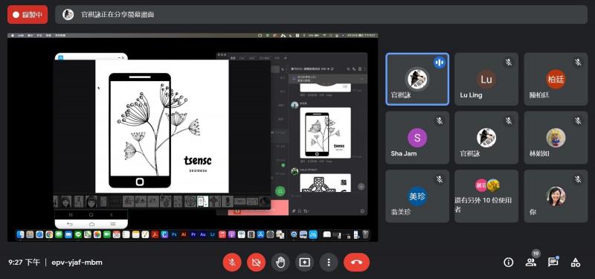Click the green LINE icon in the shared Dock

[x=78, y=234]
